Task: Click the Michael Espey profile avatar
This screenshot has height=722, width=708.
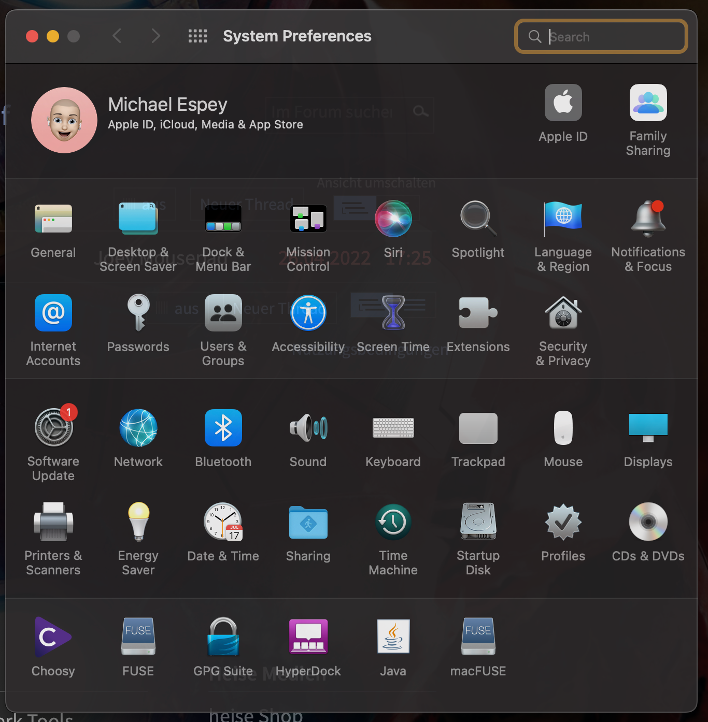Action: coord(64,120)
